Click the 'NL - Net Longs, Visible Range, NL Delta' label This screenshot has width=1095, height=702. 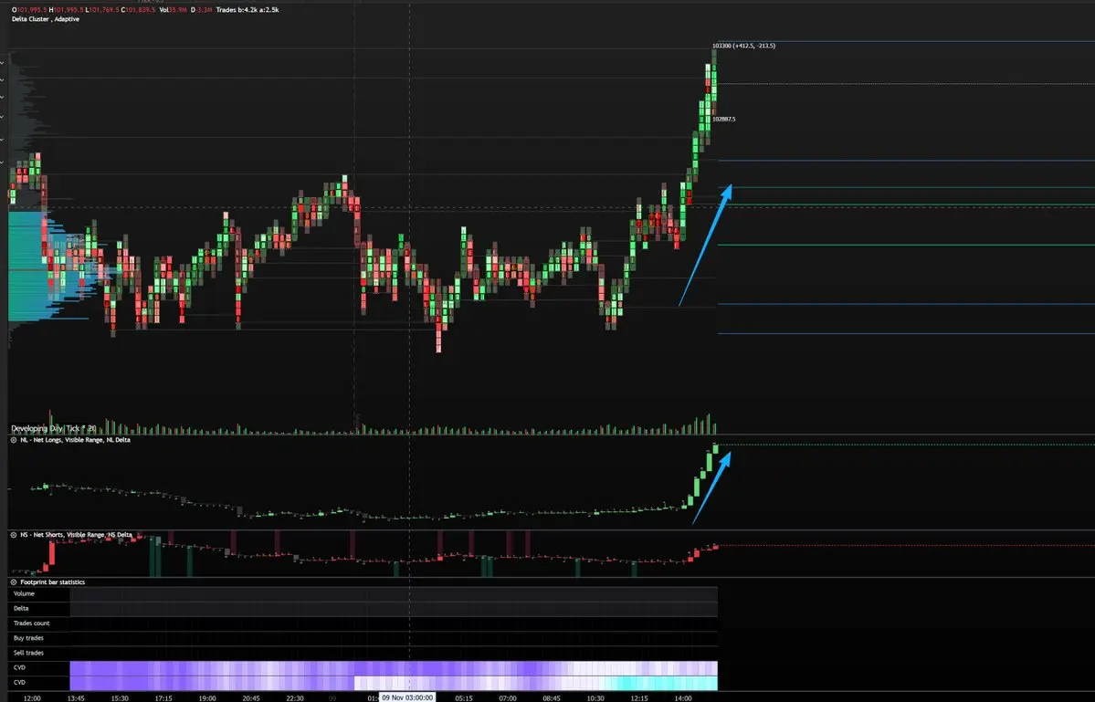point(76,440)
